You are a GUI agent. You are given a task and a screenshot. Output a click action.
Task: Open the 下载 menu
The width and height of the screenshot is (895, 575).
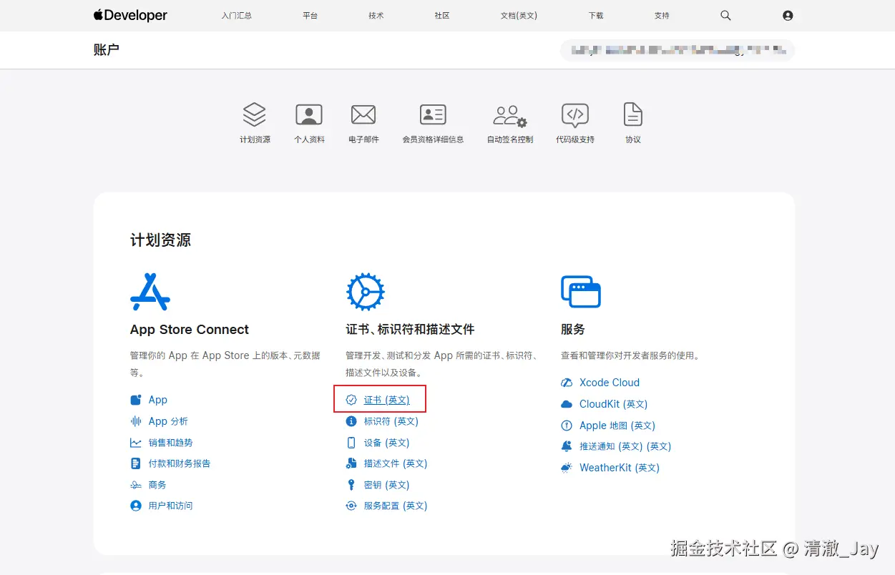tap(596, 15)
